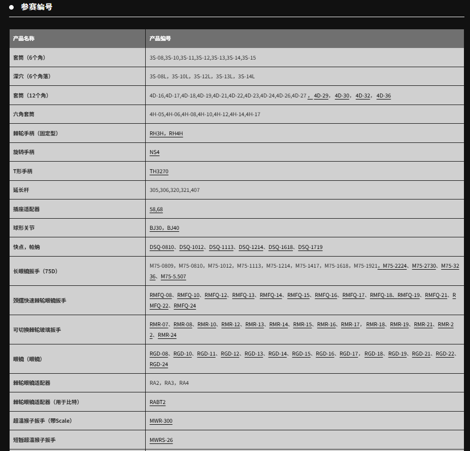Open the DSQ-1719 link
The image size is (470, 451).
pos(310,247)
